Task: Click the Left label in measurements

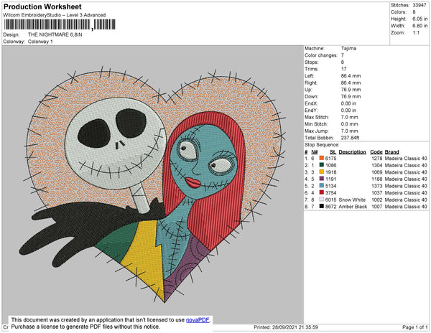Action: pos(309,76)
